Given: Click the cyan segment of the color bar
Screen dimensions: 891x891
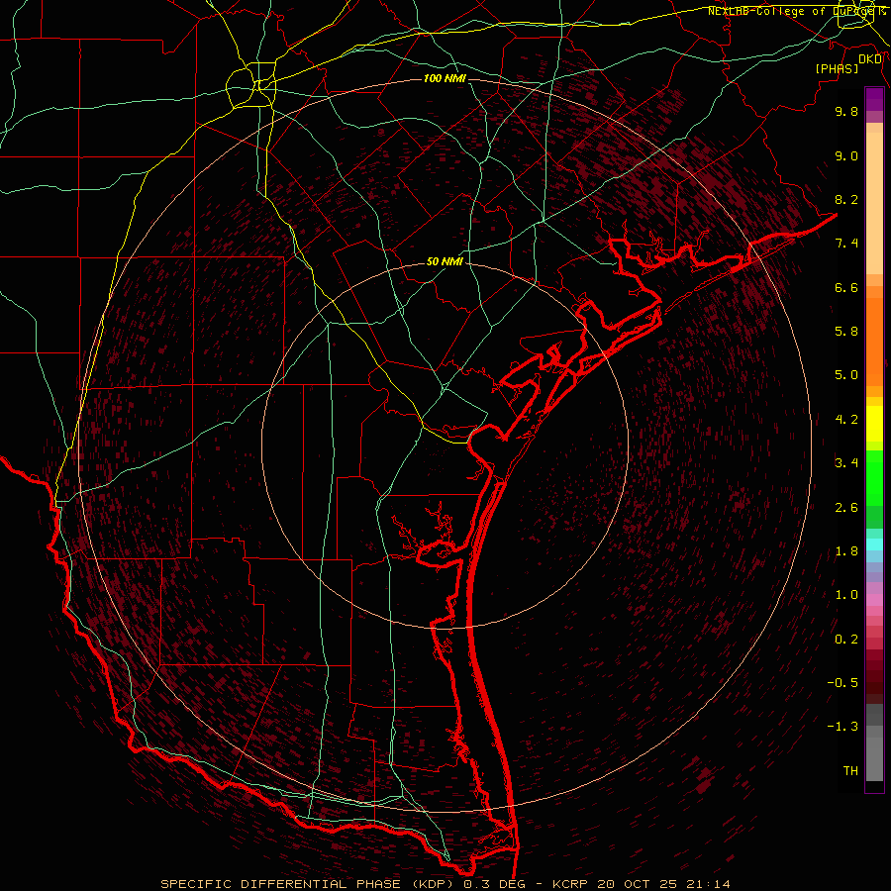Looking at the screenshot, I should click(874, 544).
